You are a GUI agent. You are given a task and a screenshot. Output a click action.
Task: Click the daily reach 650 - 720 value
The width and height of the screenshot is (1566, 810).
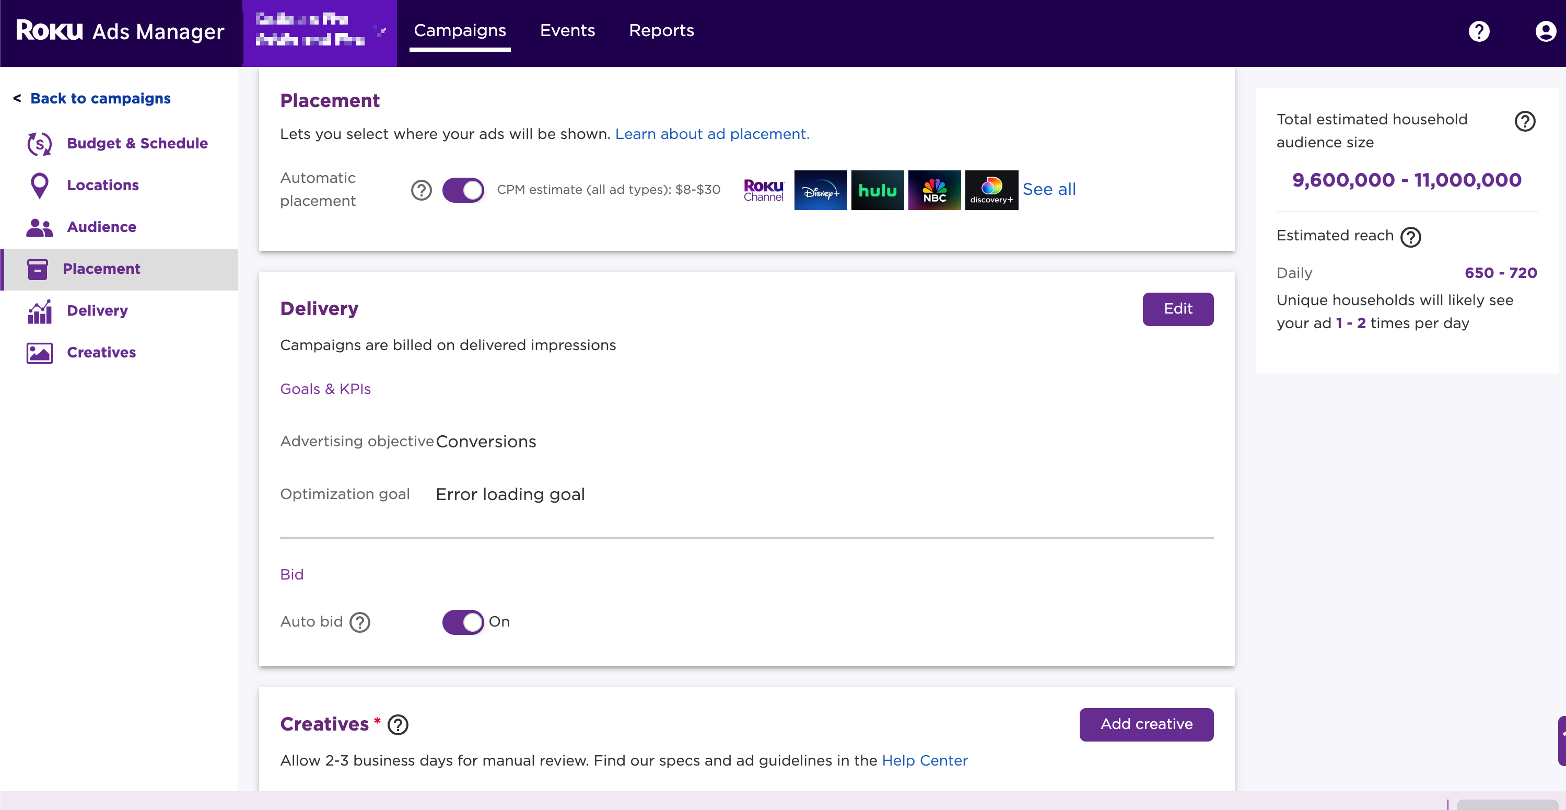[1501, 274]
